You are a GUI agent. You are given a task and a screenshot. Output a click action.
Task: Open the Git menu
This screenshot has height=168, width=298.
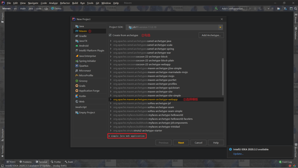tap(97, 3)
